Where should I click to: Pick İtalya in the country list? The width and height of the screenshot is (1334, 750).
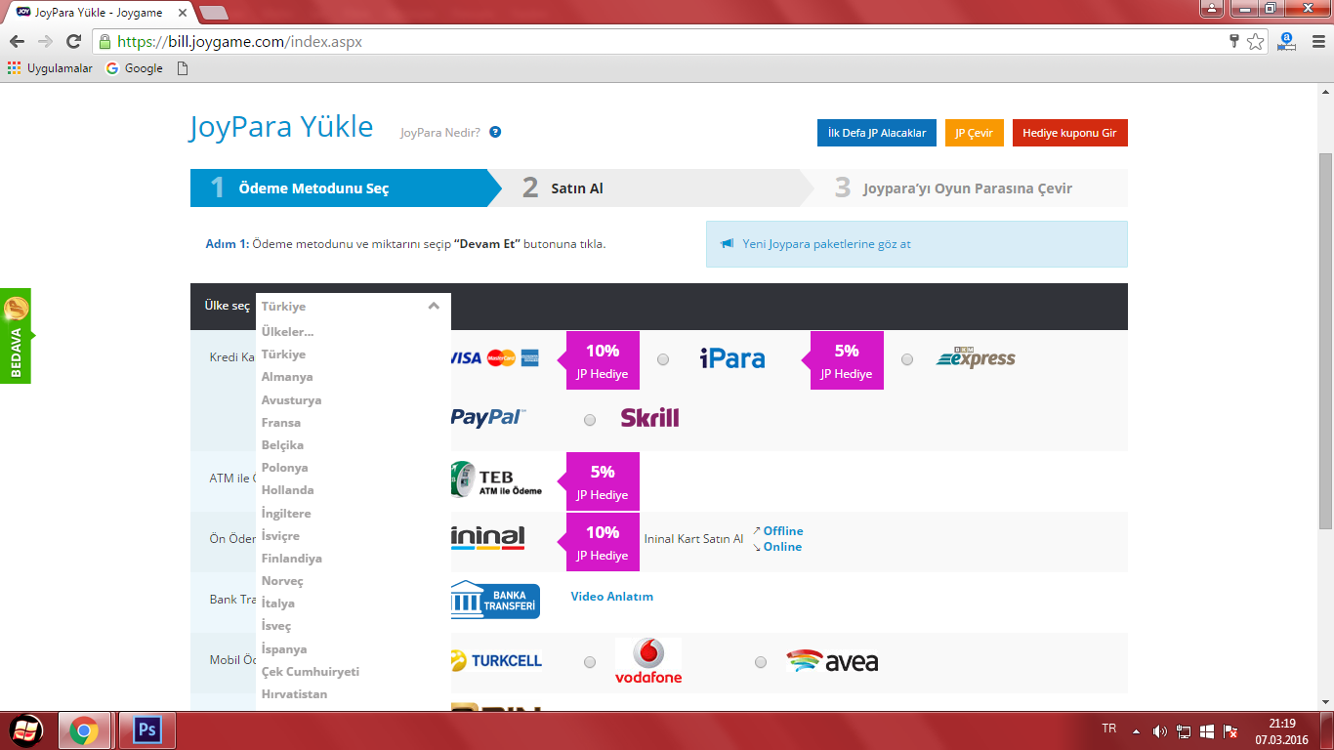pyautogui.click(x=278, y=604)
